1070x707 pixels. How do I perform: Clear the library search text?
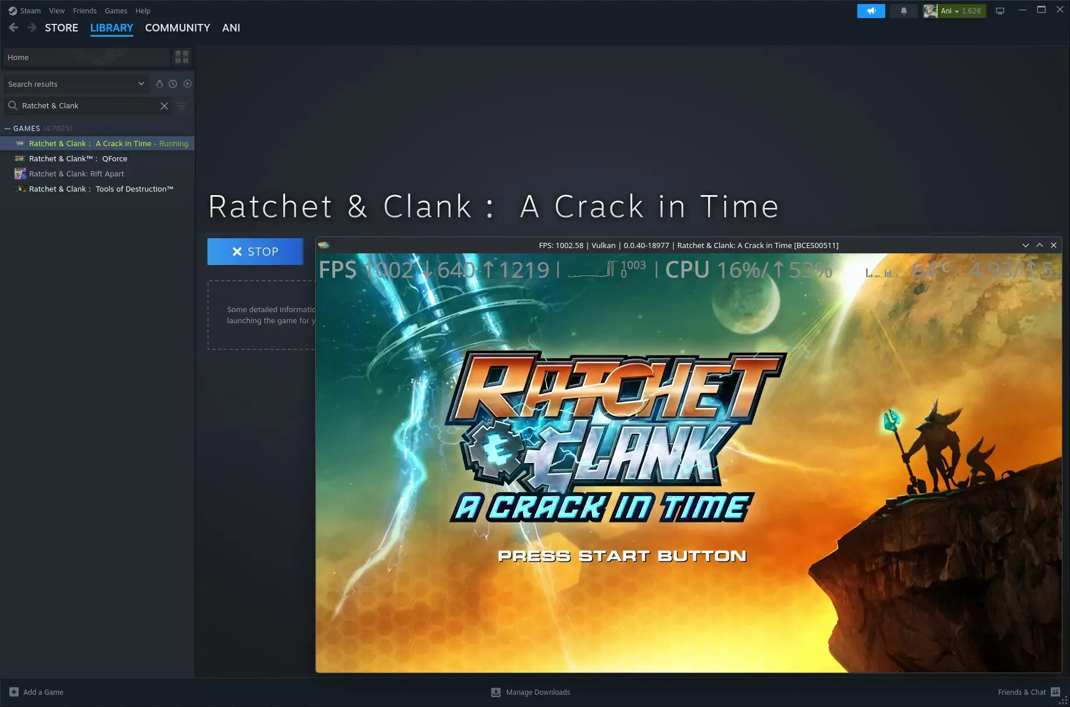[x=164, y=105]
